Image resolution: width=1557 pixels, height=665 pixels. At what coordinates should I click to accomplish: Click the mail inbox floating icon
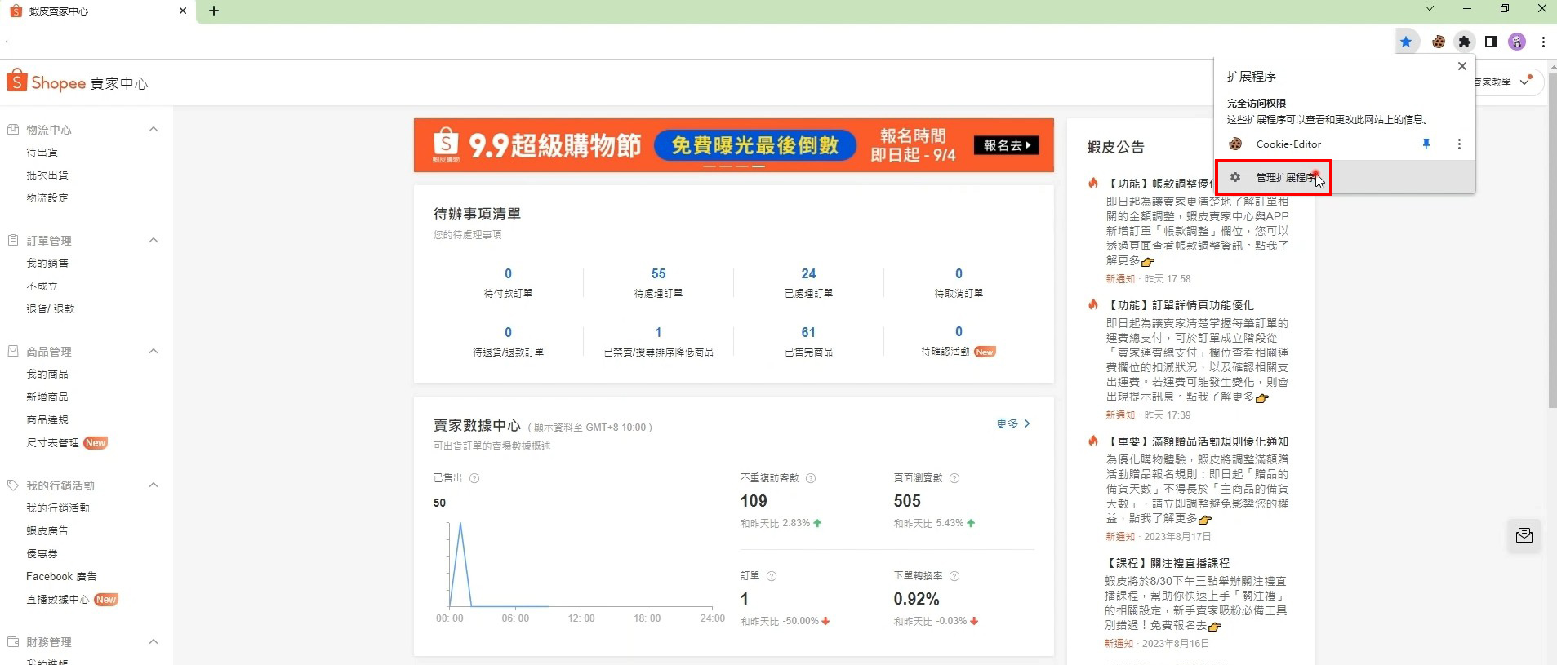pos(1524,536)
